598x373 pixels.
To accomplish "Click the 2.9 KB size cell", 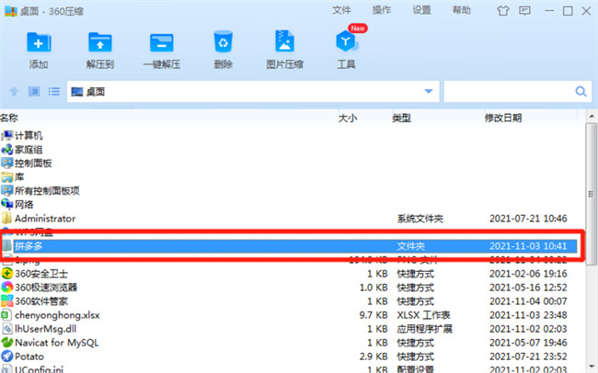I will pos(374,356).
